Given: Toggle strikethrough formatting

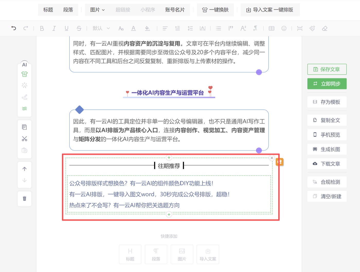Looking at the screenshot, I should pyautogui.click(x=79, y=28).
